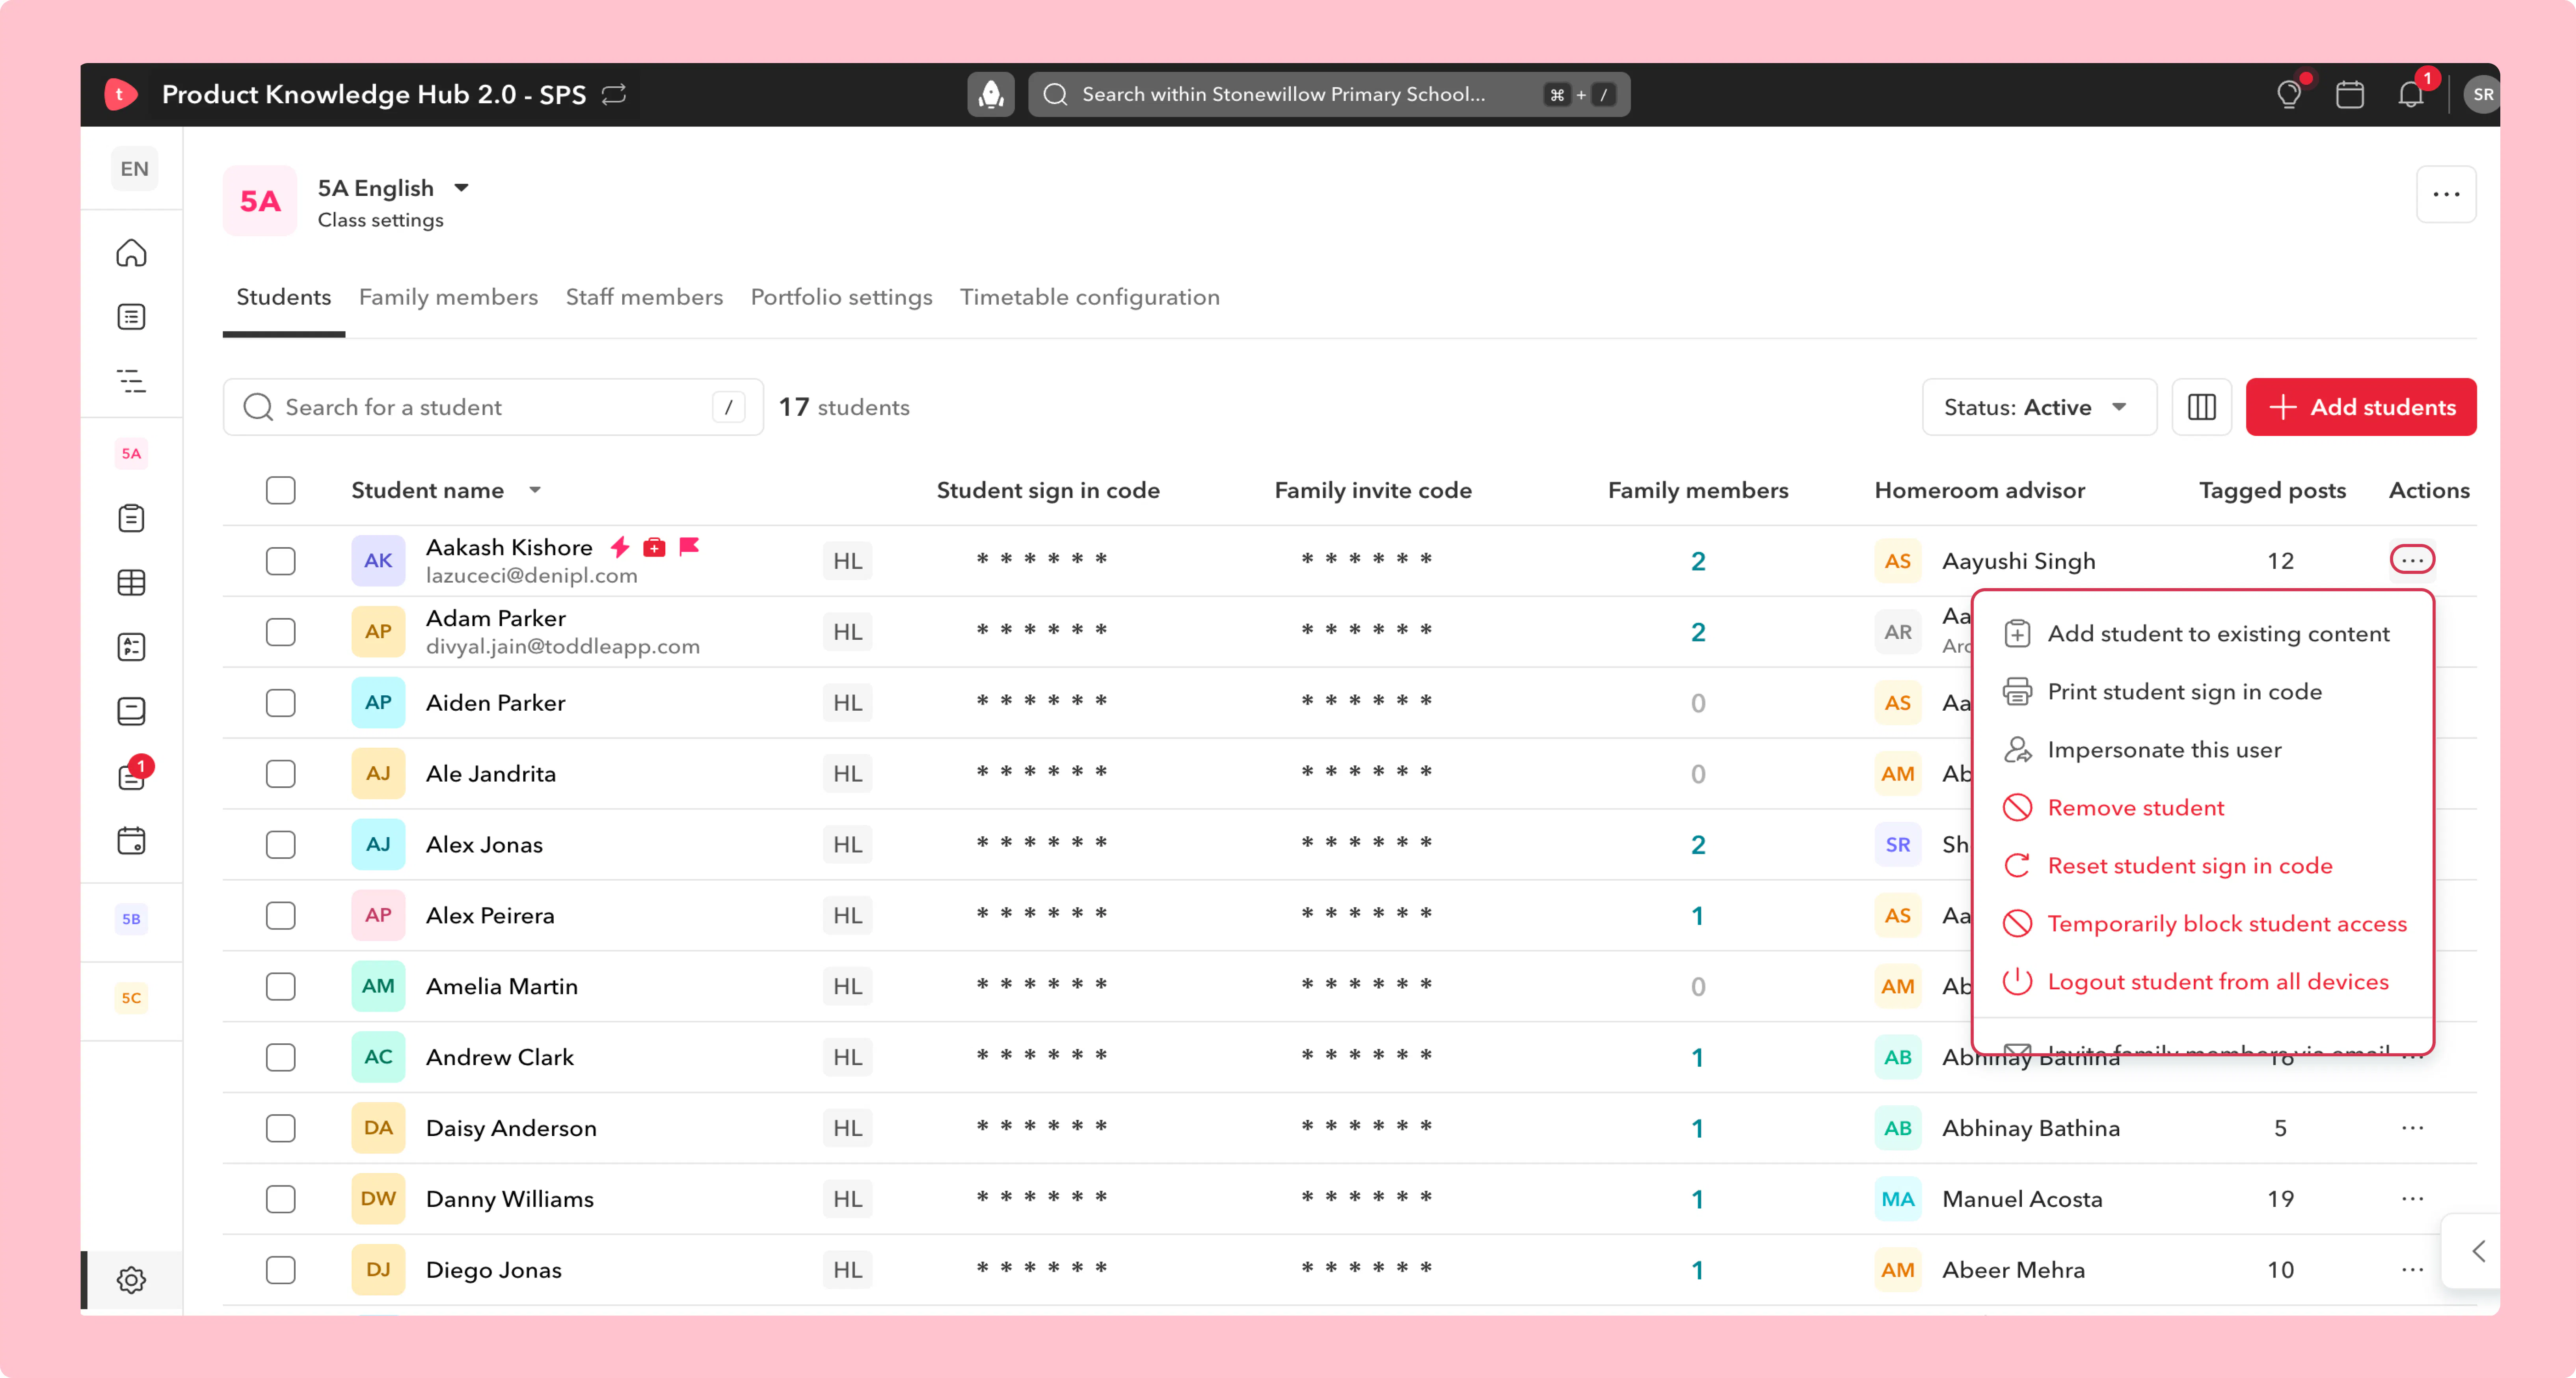The image size is (2576, 1378).
Task: Open actions menu for Diego Jonas
Action: click(x=2412, y=1270)
